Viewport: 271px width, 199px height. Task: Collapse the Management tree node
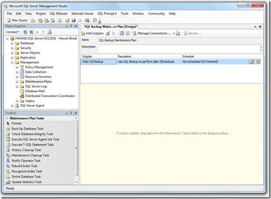pyautogui.click(x=12, y=63)
